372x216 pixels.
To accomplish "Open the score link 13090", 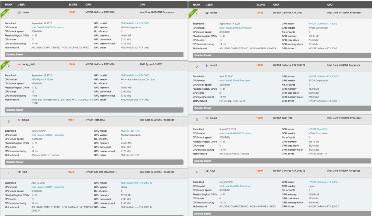I will pyautogui.click(x=260, y=65).
